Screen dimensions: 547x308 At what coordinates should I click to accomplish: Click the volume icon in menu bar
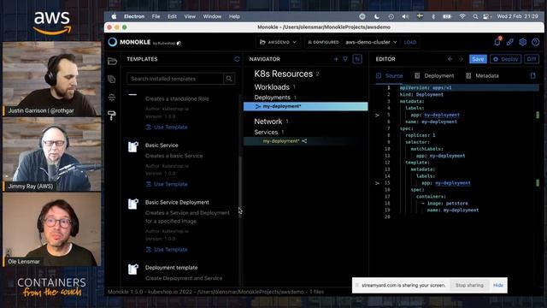(x=405, y=16)
